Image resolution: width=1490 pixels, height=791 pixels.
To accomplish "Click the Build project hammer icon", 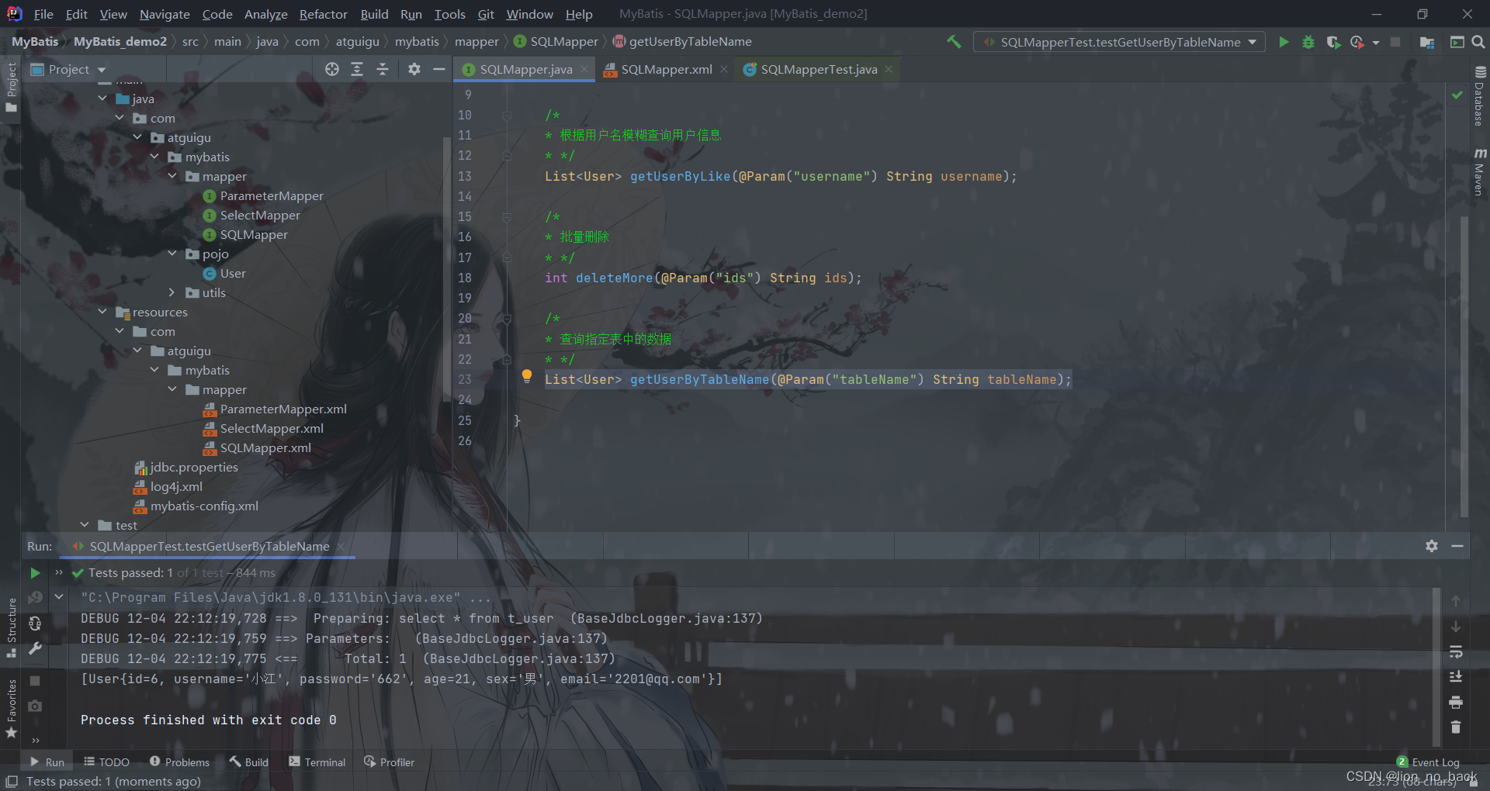I will [954, 42].
